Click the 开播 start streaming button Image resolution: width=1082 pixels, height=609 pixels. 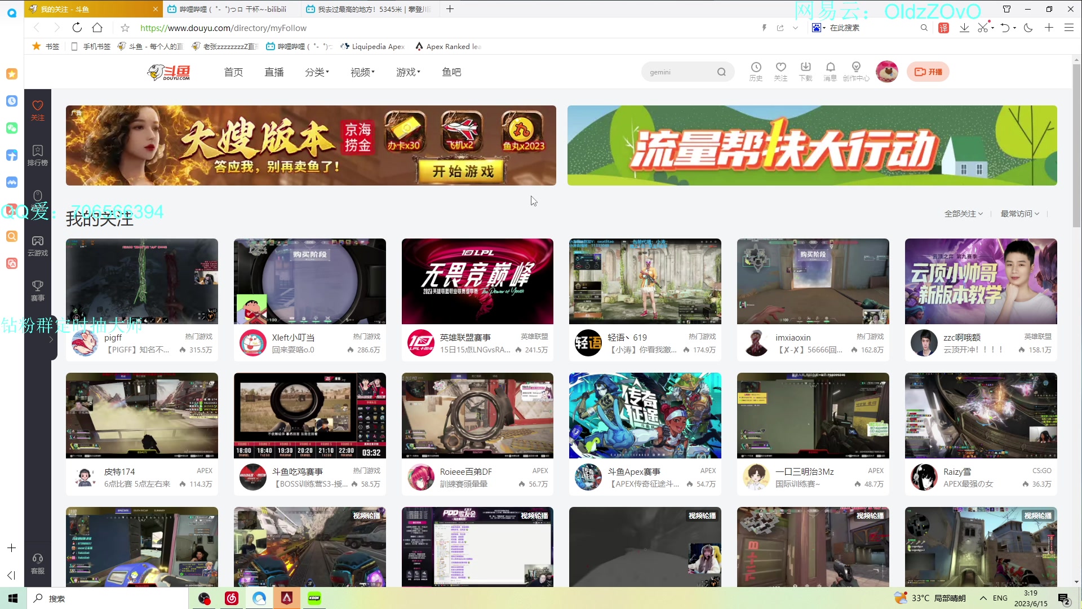pos(928,72)
